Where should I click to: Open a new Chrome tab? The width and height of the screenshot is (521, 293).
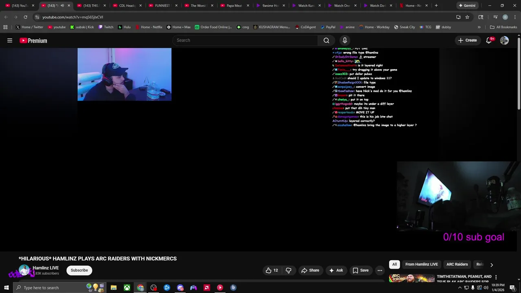[x=436, y=6]
